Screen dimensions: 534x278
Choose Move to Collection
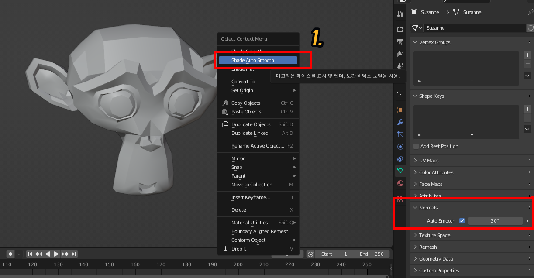coord(258,185)
